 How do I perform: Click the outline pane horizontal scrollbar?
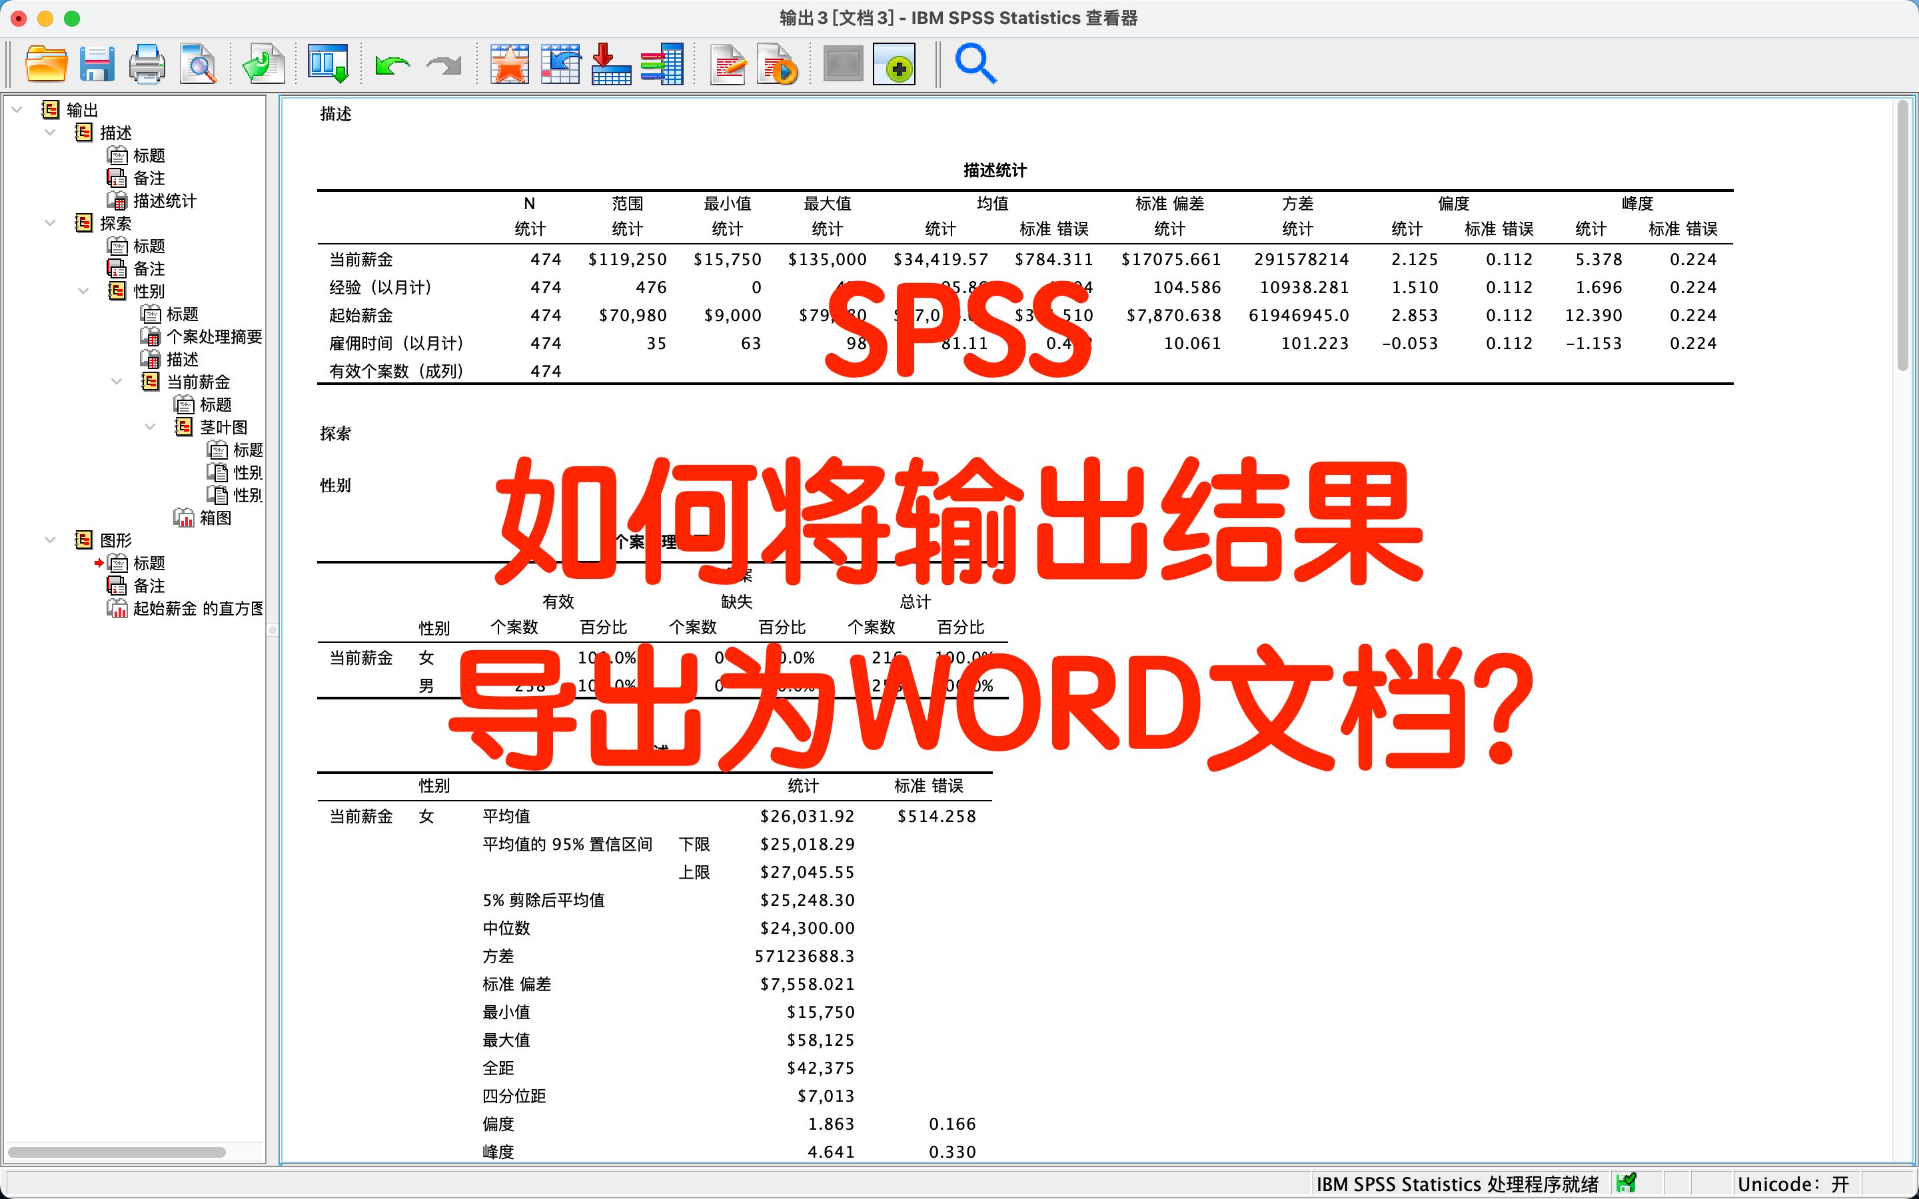[117, 1152]
